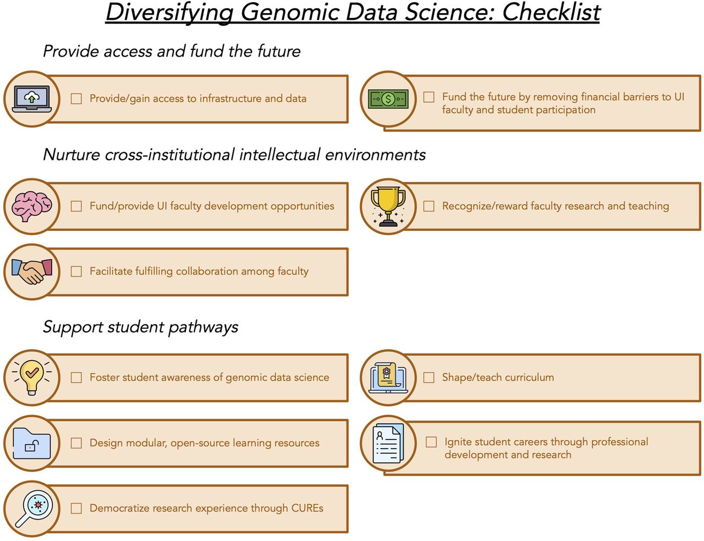
Task: Click the handshake collaboration icon
Action: 32,272
